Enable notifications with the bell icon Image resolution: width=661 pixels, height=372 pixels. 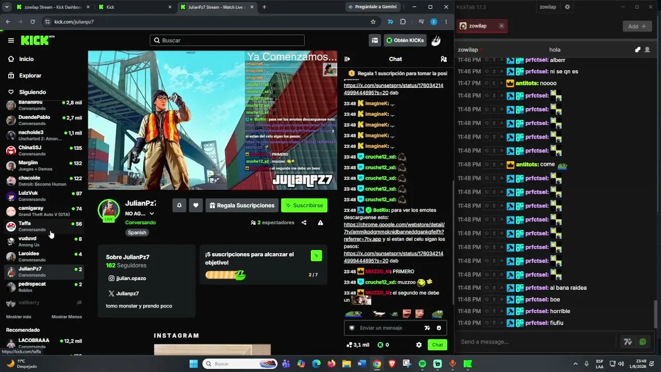pyautogui.click(x=179, y=205)
